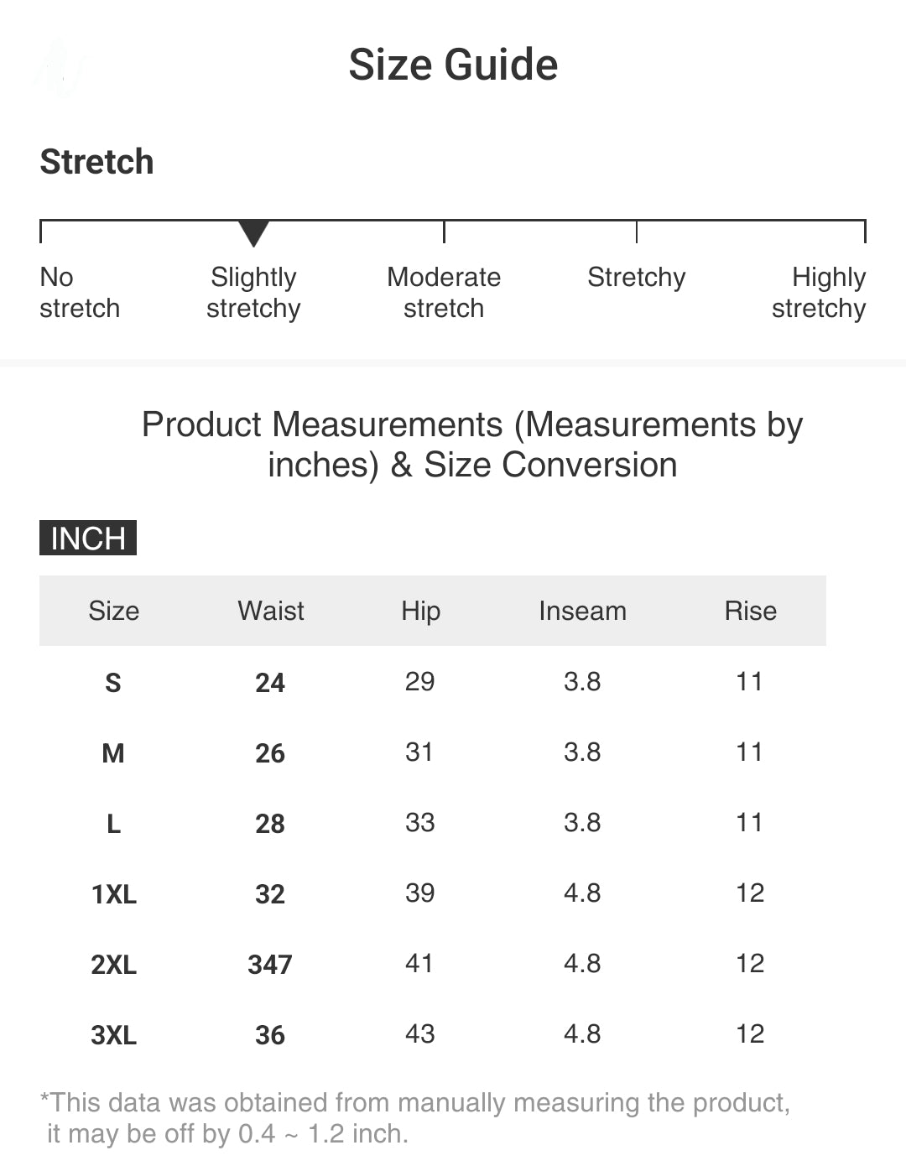Click the Product Measurements heading text
Viewport: 906px width, 1166px height.
click(471, 445)
